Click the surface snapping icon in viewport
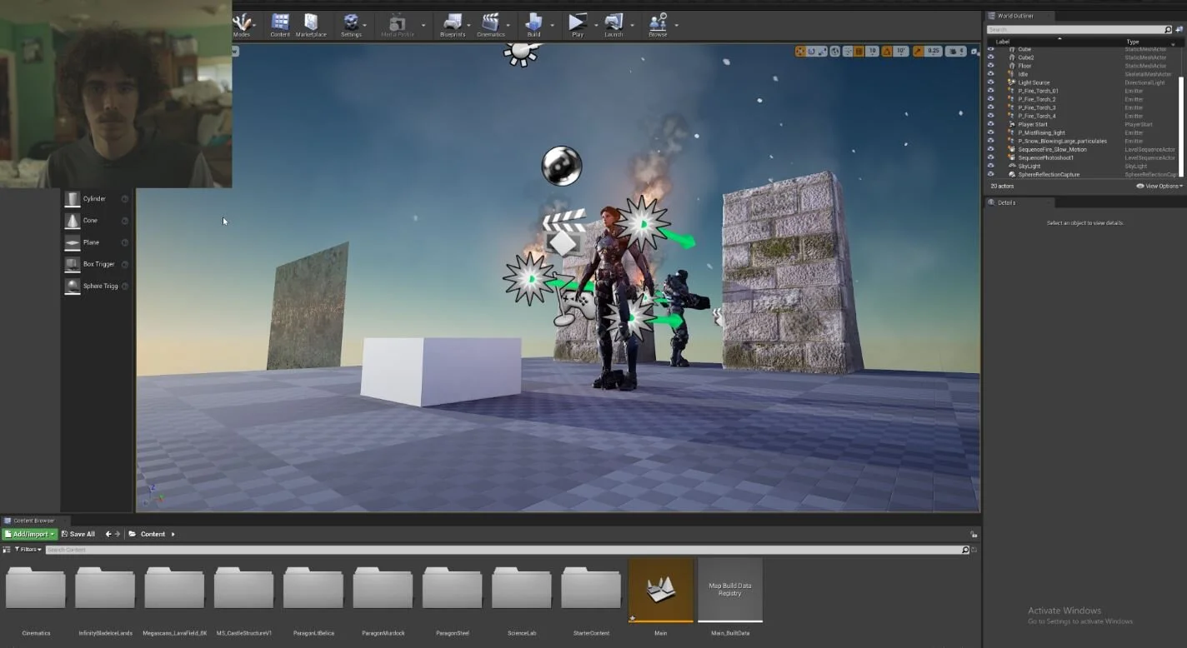 click(x=849, y=51)
